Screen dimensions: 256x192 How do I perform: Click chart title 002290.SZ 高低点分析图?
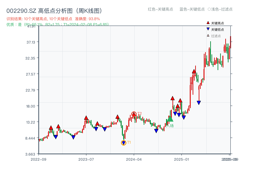click(x=54, y=11)
